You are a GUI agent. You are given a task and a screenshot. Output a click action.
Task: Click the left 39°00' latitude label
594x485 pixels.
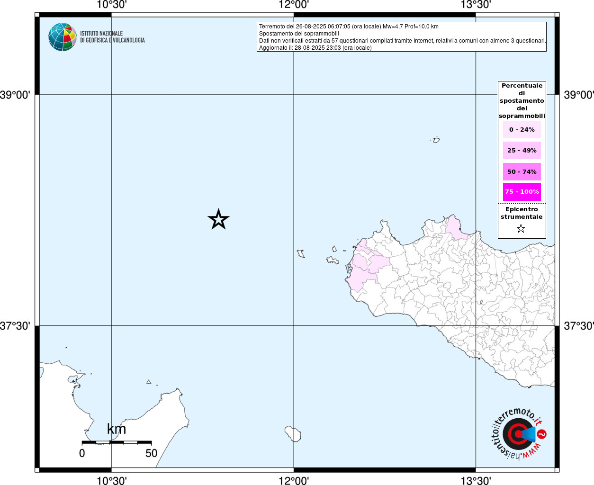(x=15, y=95)
